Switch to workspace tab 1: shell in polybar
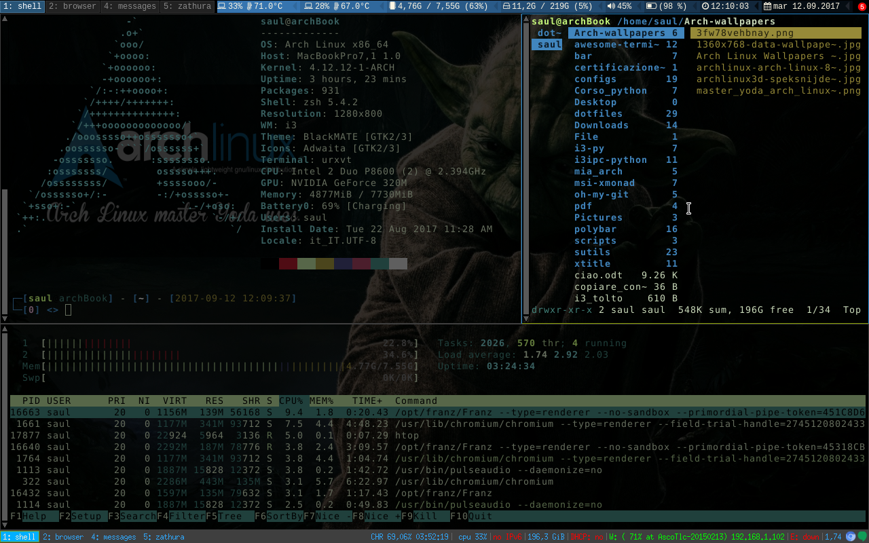This screenshot has height=543, width=869. [x=22, y=6]
